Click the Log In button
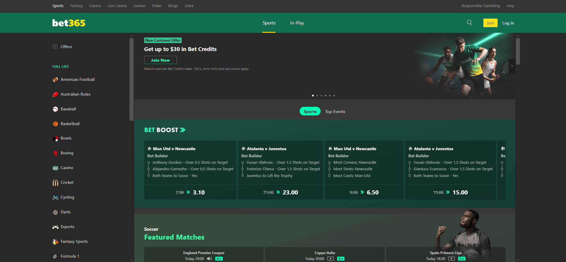The width and height of the screenshot is (566, 262). (508, 23)
